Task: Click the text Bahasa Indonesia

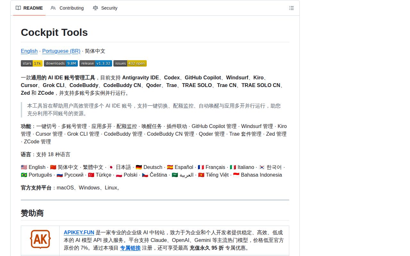Action: pyautogui.click(x=261, y=175)
